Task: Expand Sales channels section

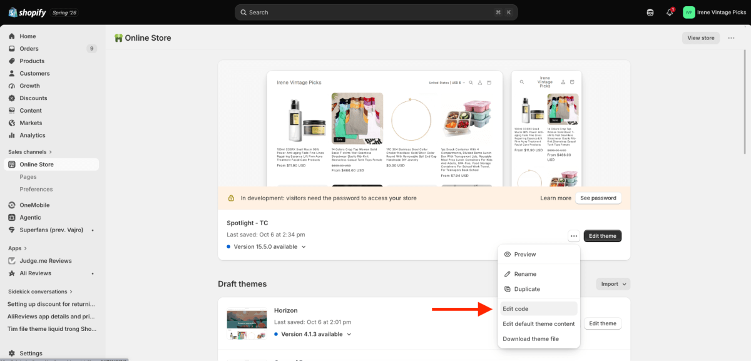Action: (30, 151)
